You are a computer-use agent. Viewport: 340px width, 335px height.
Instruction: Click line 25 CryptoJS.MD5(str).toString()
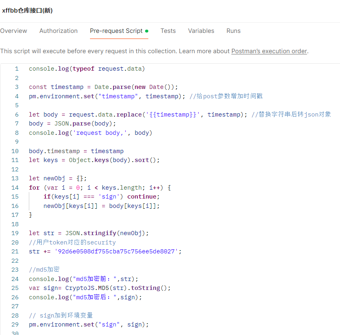coord(100,288)
